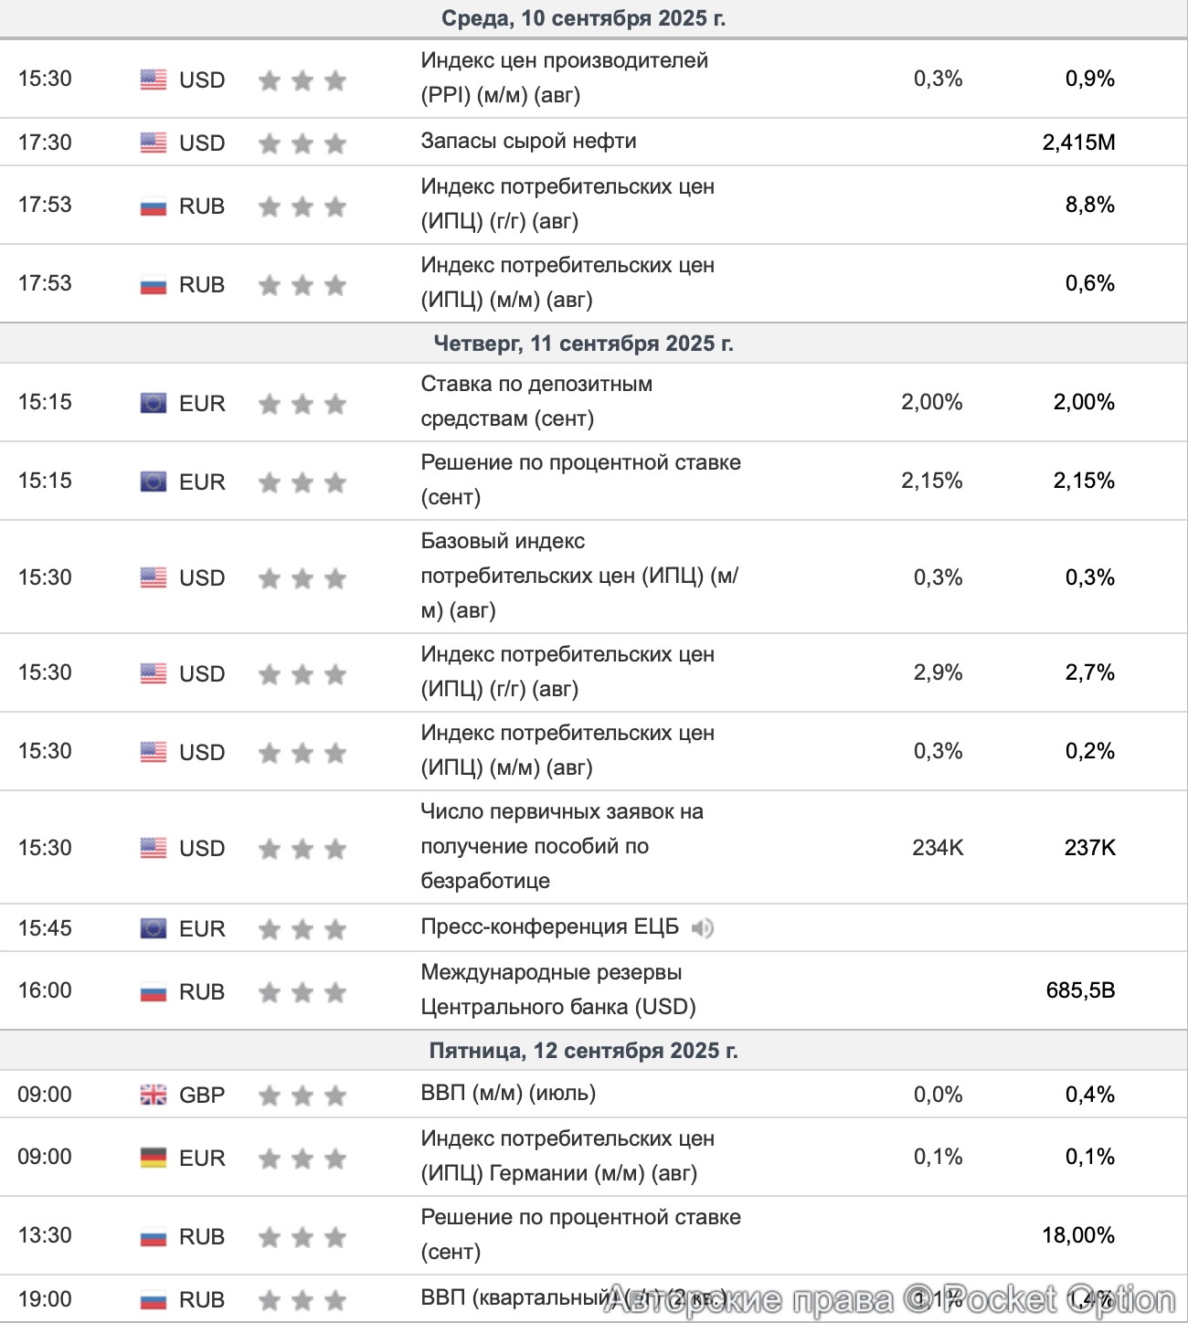Screen dimensions: 1188x1323
Task: Open Международные резервы Центрального банка event
Action: point(557,990)
